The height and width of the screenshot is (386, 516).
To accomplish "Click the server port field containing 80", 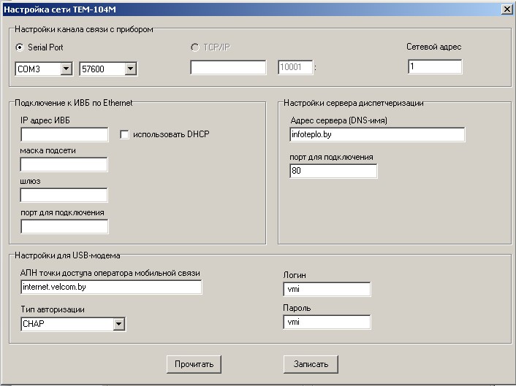I will (333, 171).
